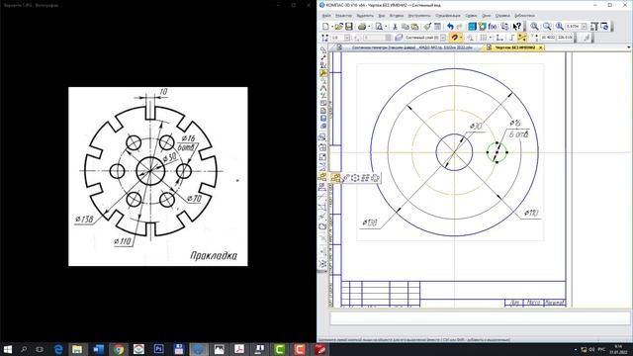This screenshot has width=633, height=356.
Task: Click the New document icon in KOMPAS
Action: [325, 27]
